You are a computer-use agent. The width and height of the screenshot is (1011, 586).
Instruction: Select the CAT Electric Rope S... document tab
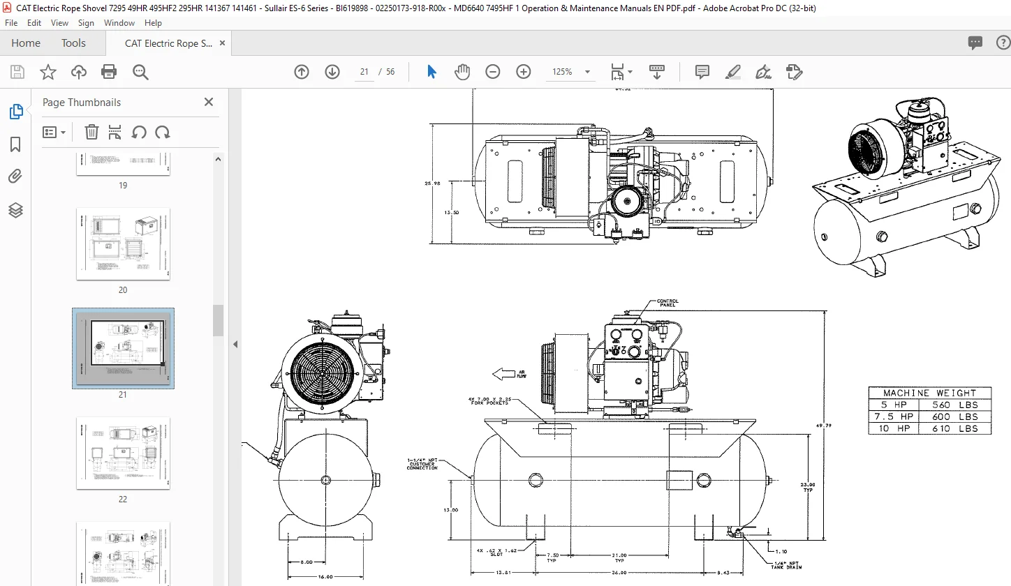(x=169, y=43)
